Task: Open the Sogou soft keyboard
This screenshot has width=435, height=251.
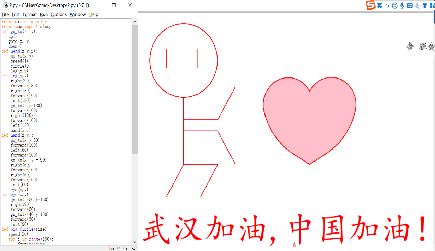Action: coord(410,5)
